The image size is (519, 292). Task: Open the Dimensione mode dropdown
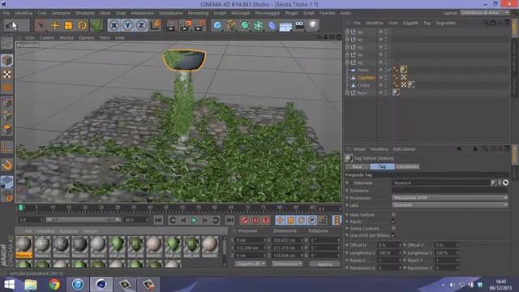coord(287,264)
